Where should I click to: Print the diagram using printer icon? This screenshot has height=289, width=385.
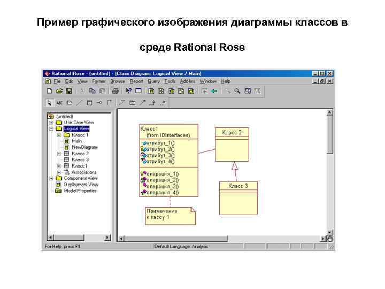coord(115,91)
